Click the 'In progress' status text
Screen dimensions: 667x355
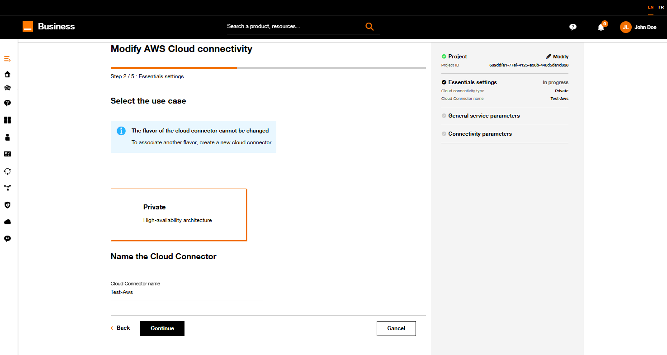pos(555,82)
